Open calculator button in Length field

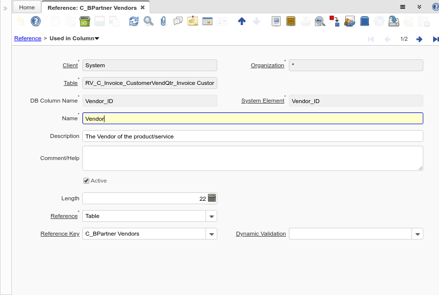(212, 198)
